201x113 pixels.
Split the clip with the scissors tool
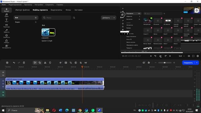[x=45, y=63]
